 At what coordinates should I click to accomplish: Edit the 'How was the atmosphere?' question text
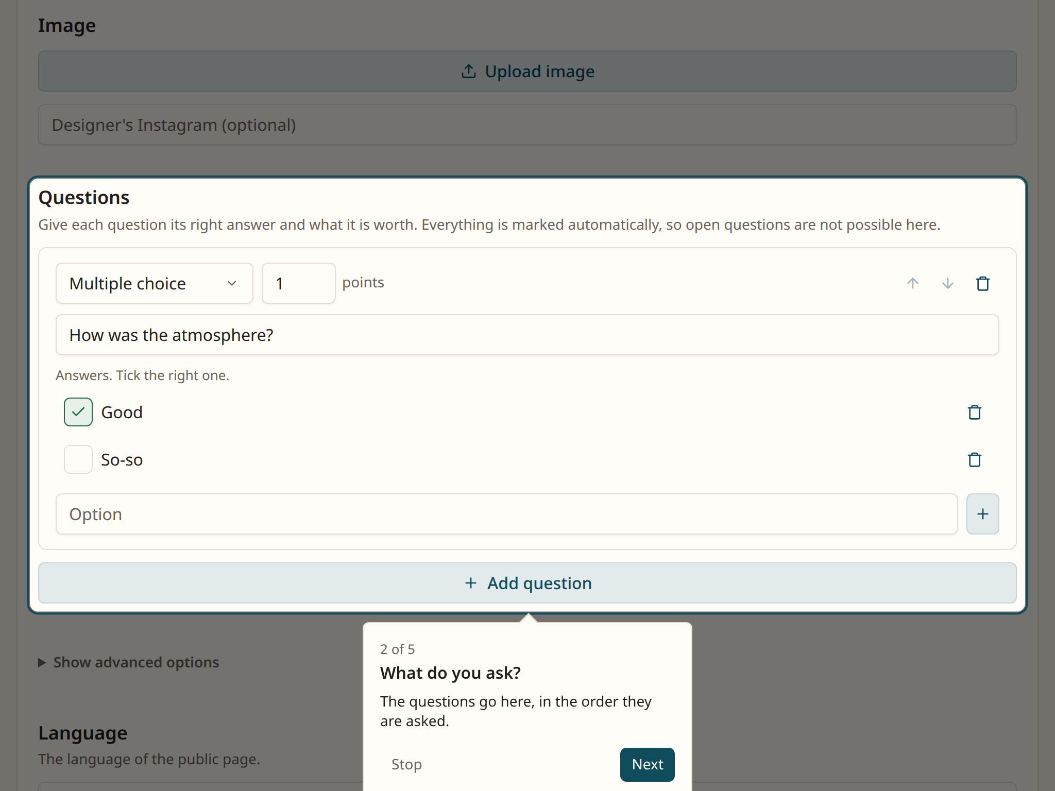[x=527, y=335]
